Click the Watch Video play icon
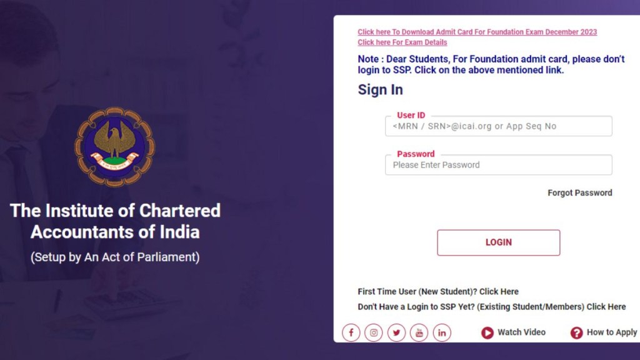 point(487,333)
